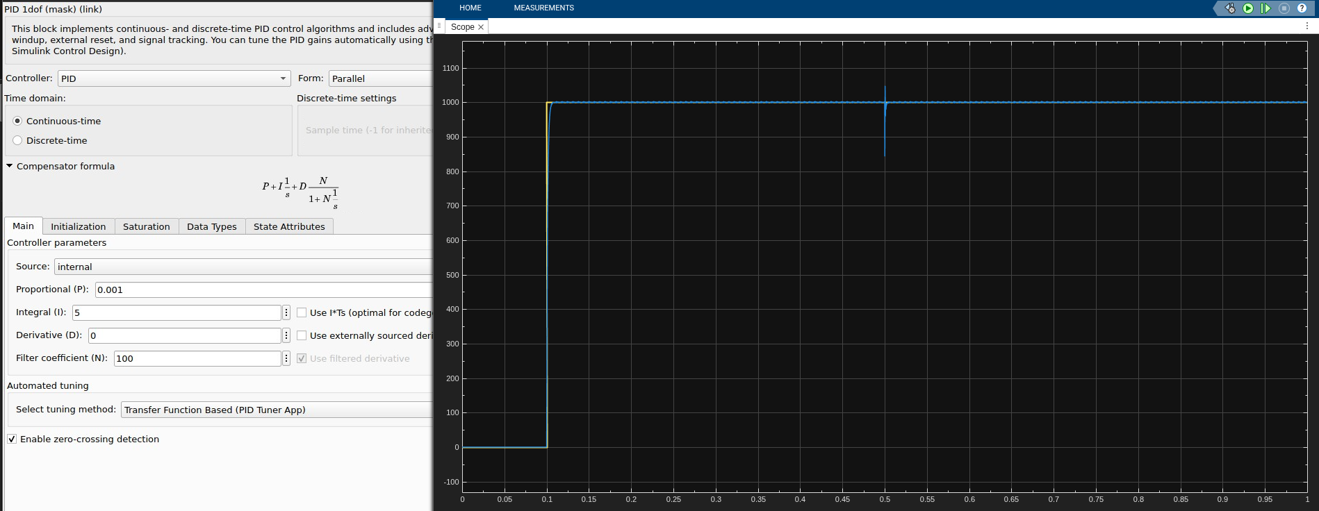This screenshot has width=1319, height=511.
Task: Switch to the Main tab
Action: pos(23,226)
